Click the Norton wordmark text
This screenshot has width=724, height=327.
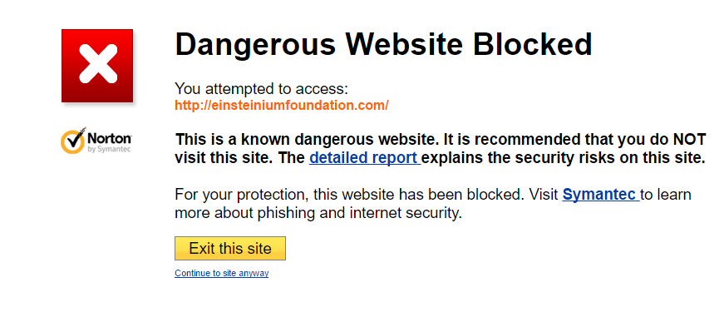pos(110,138)
